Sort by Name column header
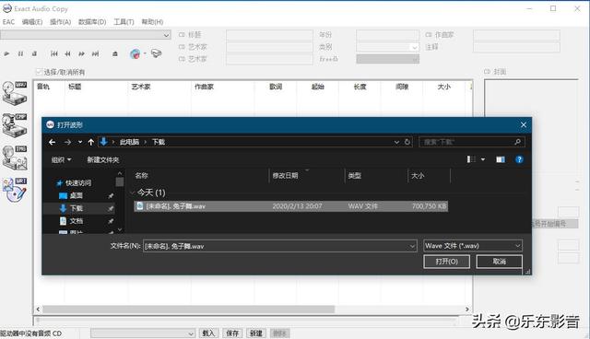 coord(142,176)
